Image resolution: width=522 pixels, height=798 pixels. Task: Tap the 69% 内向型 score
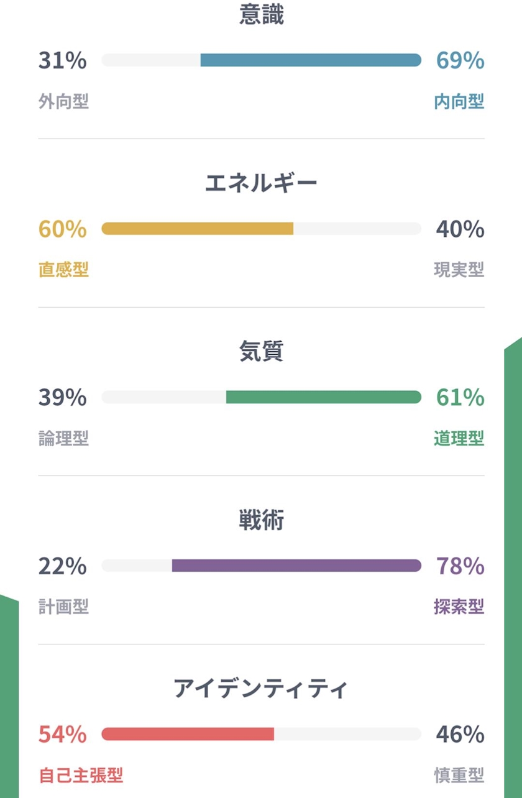(460, 61)
